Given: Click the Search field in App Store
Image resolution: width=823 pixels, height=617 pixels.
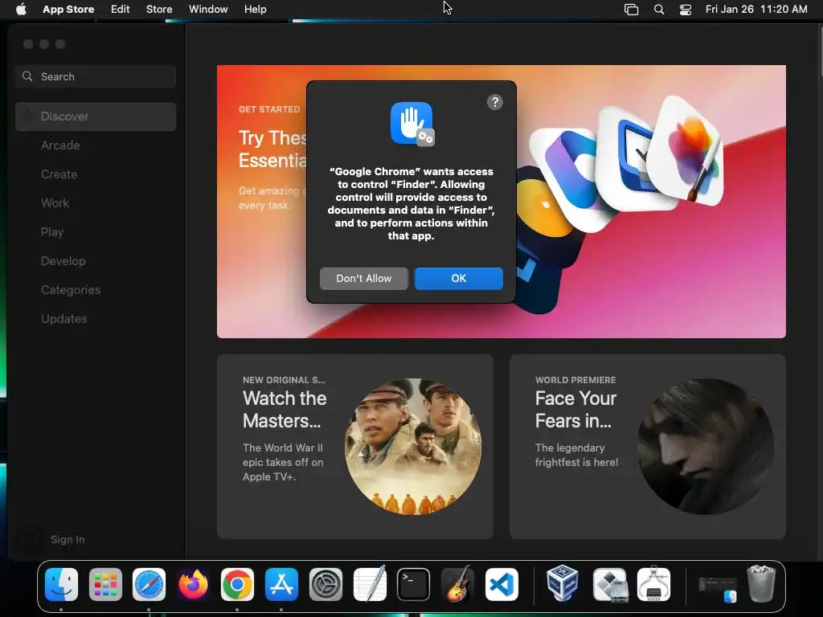Looking at the screenshot, I should tap(96, 76).
